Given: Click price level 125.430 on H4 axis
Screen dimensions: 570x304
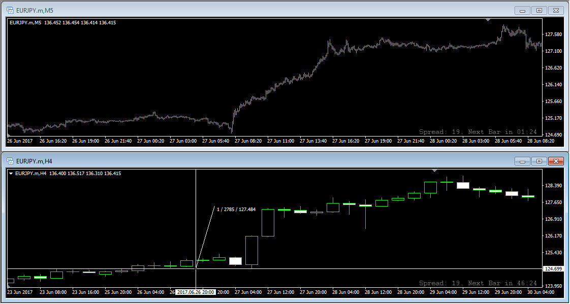Looking at the screenshot, I should click(x=553, y=252).
